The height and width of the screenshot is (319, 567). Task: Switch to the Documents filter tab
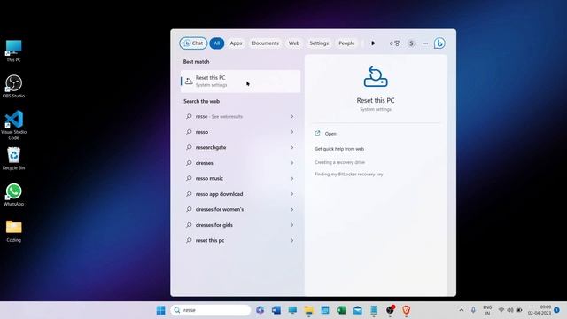click(265, 43)
